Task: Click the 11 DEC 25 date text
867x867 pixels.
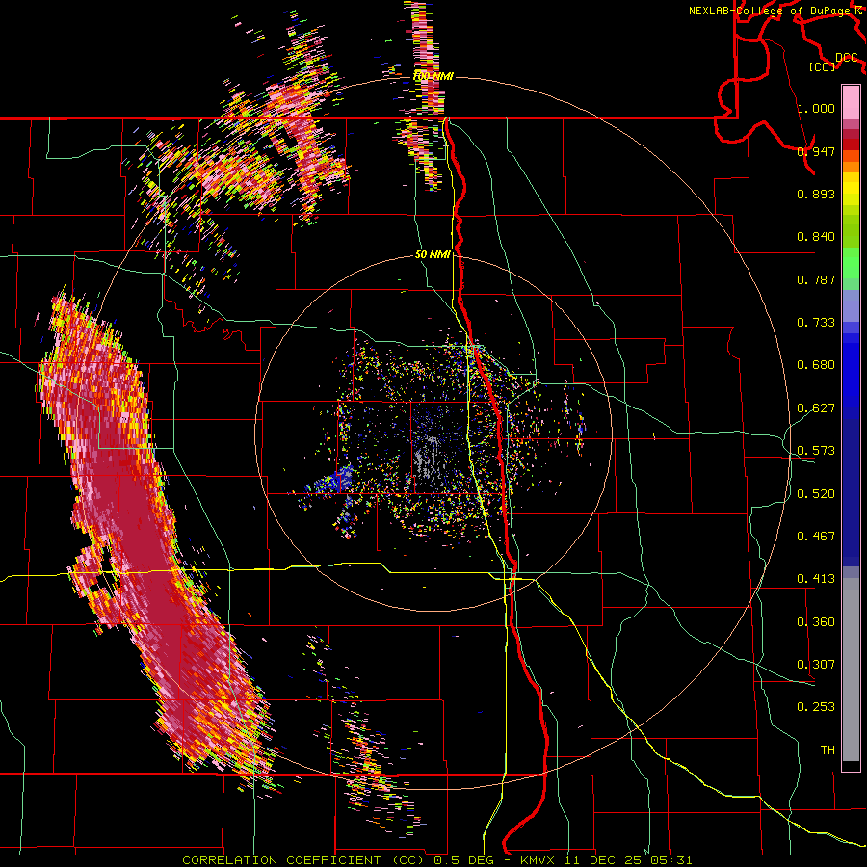Action: tap(603, 860)
